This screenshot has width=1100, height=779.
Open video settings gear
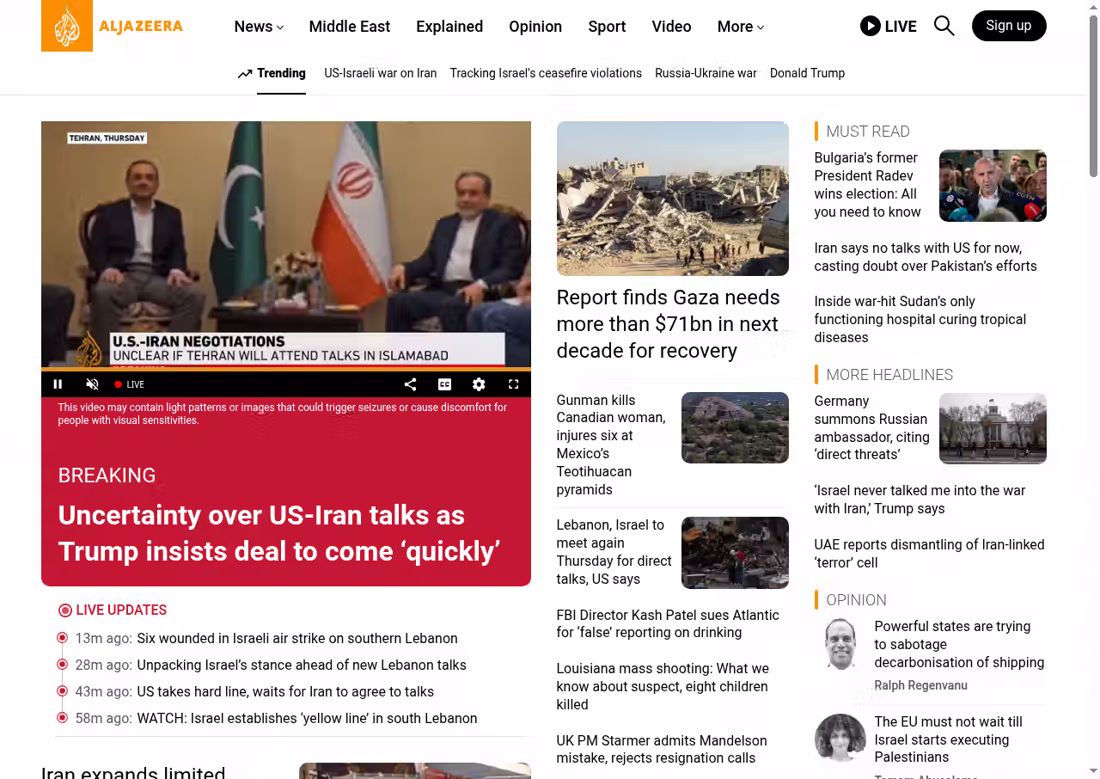479,384
